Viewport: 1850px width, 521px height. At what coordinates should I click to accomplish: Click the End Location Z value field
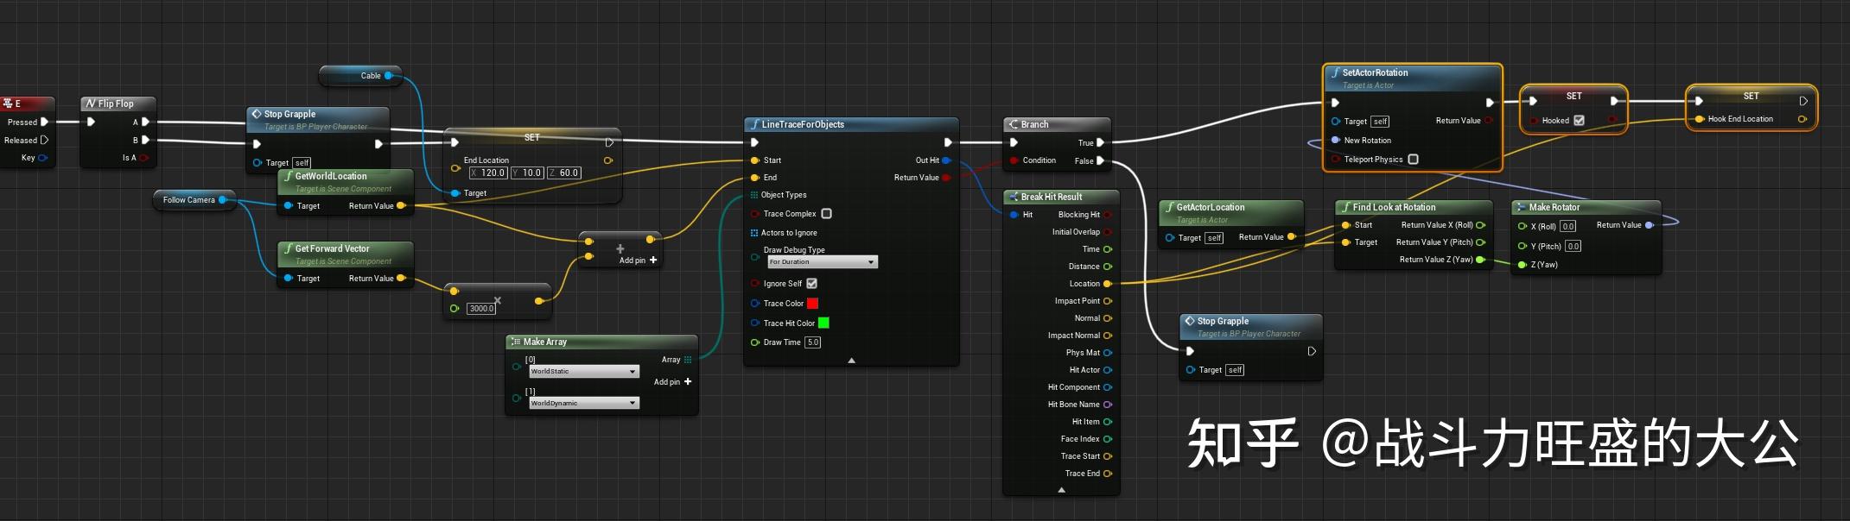564,173
